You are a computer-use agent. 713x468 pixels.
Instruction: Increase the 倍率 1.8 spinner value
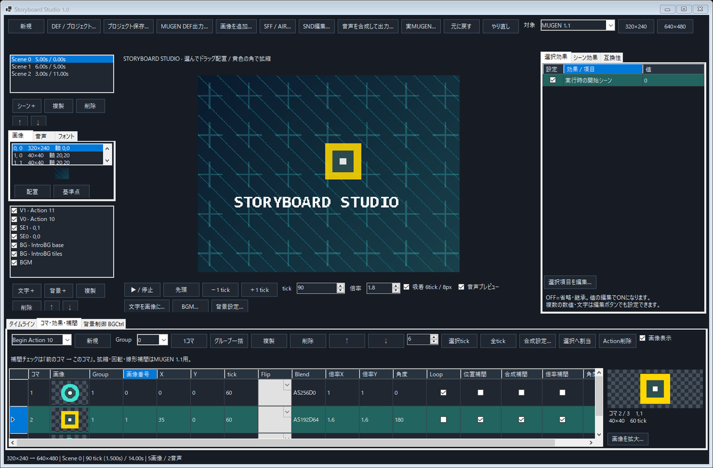pos(395,285)
